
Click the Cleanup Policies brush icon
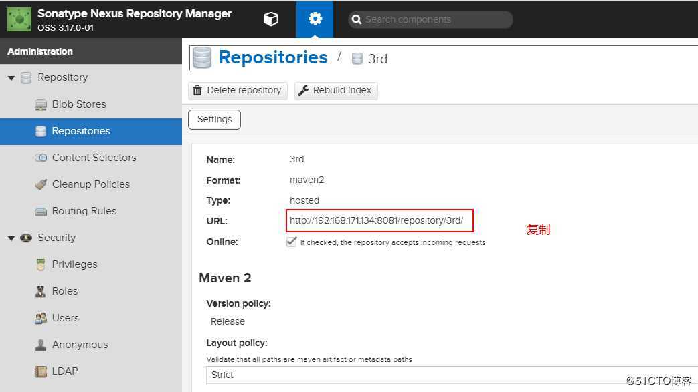tap(41, 184)
